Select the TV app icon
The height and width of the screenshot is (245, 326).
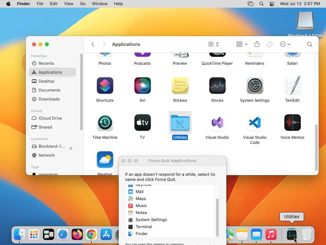click(x=142, y=123)
